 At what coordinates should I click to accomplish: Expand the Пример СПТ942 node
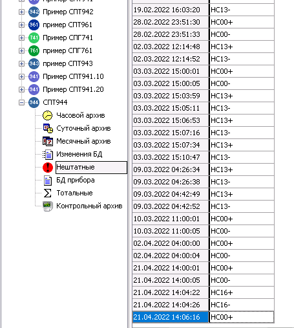21,12
